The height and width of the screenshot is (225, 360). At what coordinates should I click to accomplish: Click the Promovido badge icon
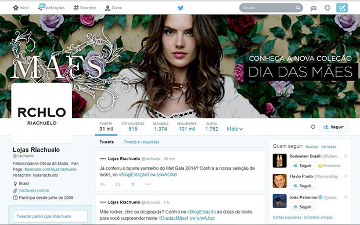[321, 166]
